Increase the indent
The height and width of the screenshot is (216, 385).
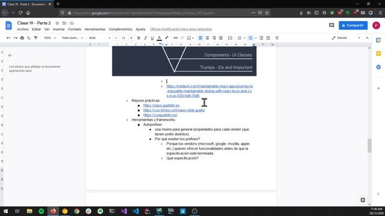(x=268, y=38)
